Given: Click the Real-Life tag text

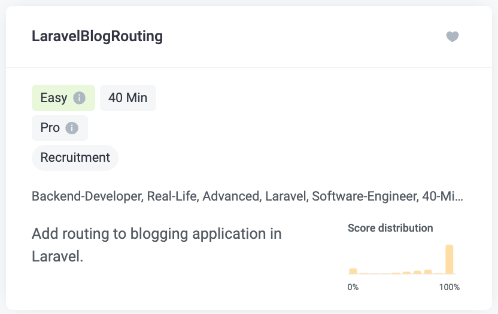Looking at the screenshot, I should pyautogui.click(x=173, y=196).
